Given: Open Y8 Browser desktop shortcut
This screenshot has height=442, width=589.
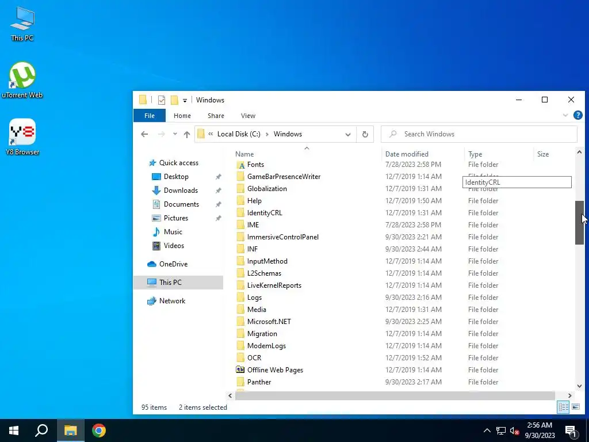Looking at the screenshot, I should pos(22,137).
